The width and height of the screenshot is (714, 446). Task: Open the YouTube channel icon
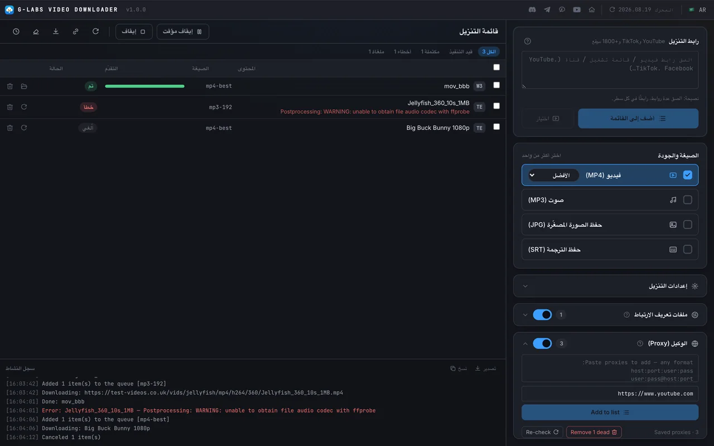point(577,9)
